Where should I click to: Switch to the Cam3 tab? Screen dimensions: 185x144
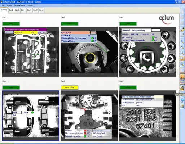(x=41, y=10)
